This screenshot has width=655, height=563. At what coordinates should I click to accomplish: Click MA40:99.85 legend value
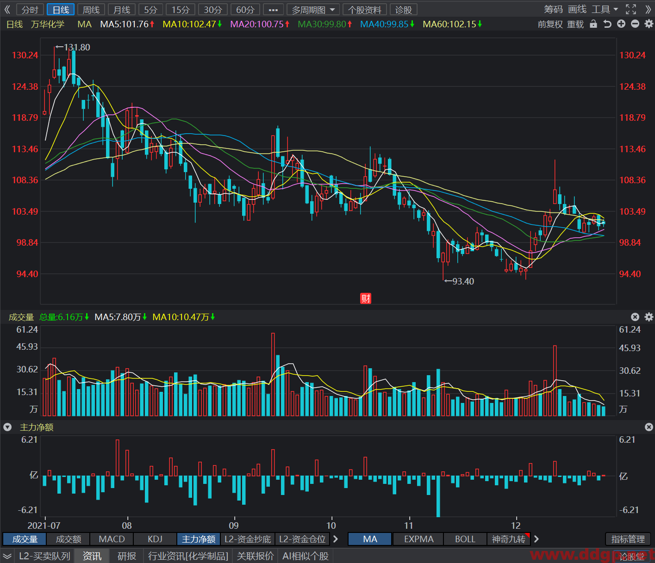(387, 24)
